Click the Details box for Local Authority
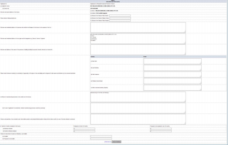The image size is (228, 145). point(172,68)
